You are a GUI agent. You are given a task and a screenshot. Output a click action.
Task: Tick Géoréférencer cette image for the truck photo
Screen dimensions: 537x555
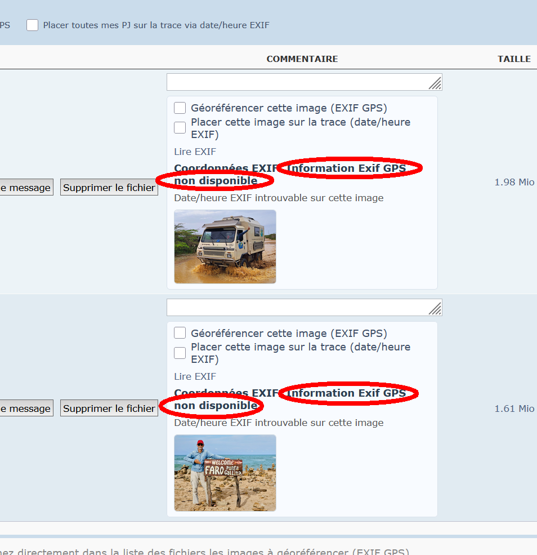180,108
